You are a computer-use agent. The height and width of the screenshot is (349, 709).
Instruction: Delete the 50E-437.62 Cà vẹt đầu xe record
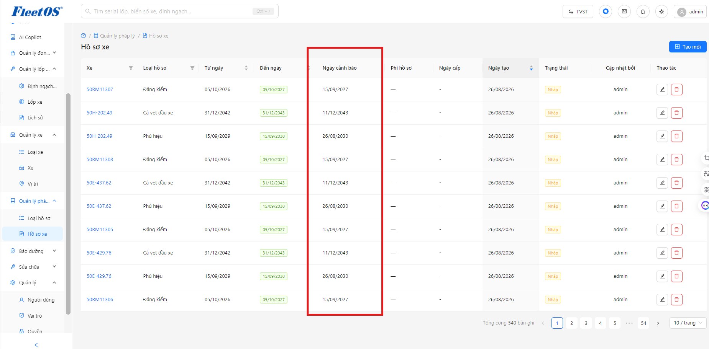[x=677, y=183]
